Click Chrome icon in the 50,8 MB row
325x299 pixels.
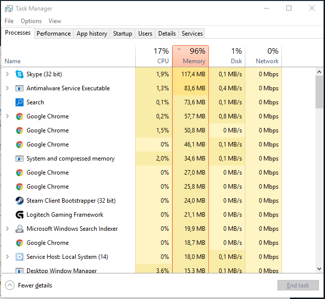pos(20,130)
